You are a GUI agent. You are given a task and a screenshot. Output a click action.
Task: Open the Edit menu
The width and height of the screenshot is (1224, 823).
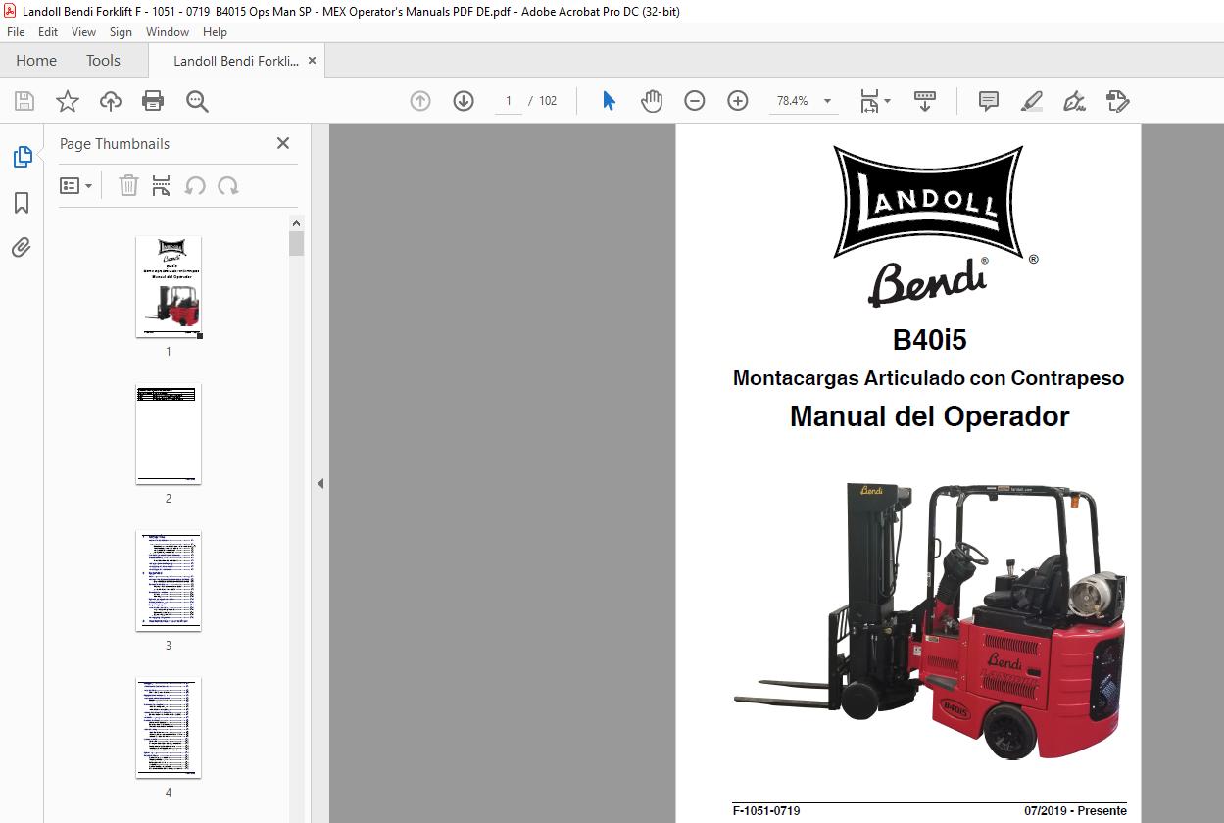(x=48, y=32)
